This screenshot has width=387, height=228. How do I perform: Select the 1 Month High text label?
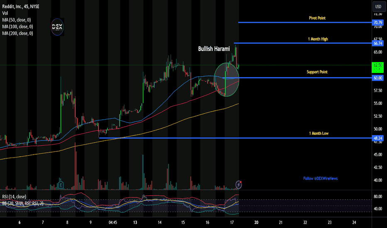point(318,39)
